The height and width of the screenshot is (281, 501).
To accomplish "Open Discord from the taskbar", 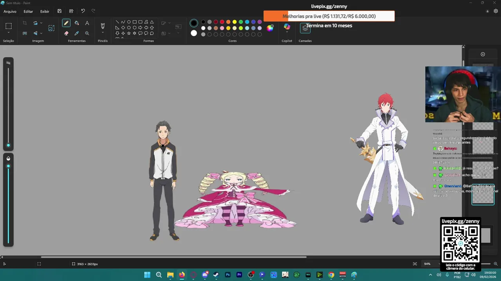I will 205,275.
